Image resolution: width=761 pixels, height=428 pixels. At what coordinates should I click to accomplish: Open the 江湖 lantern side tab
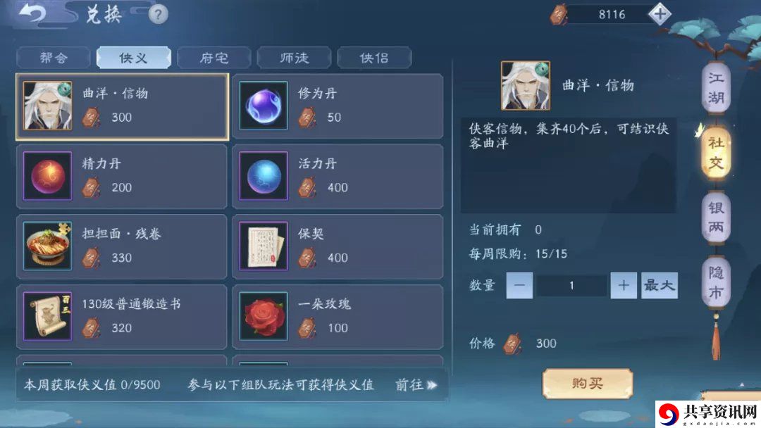tap(716, 88)
